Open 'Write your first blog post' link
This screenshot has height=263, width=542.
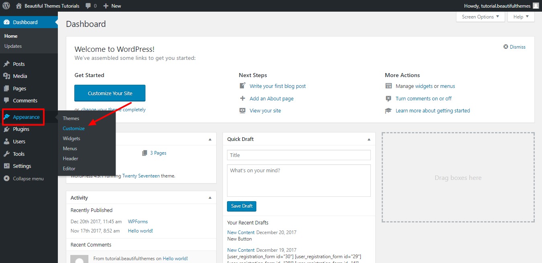click(x=277, y=86)
